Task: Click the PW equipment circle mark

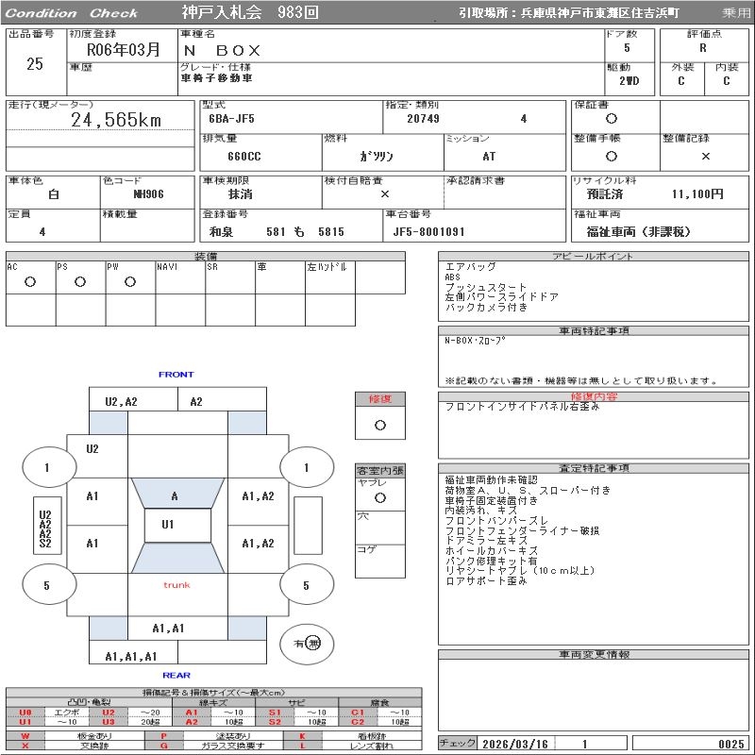Action: [130, 281]
